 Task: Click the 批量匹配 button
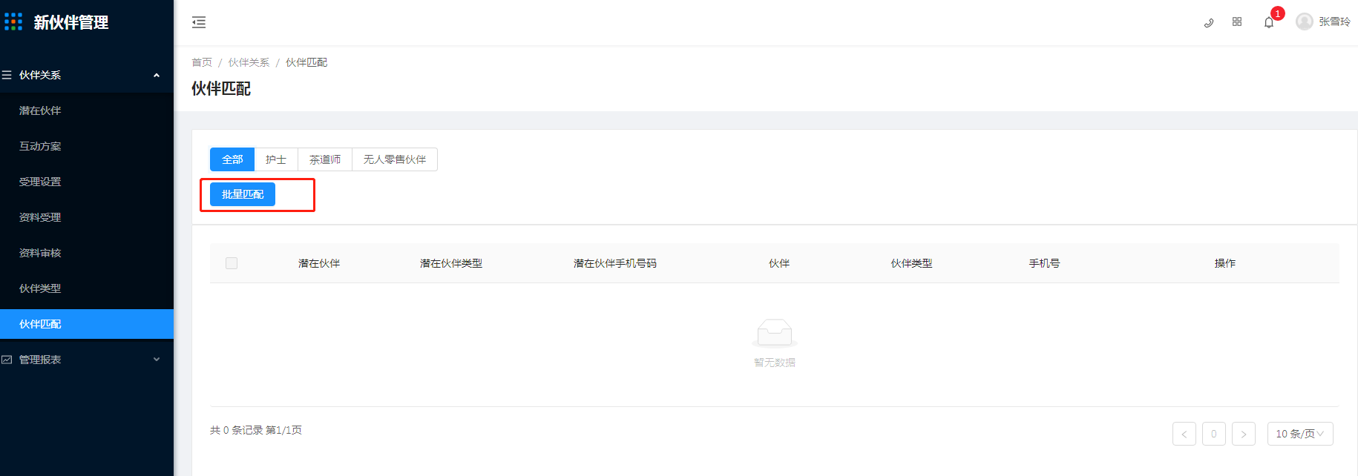pyautogui.click(x=243, y=194)
